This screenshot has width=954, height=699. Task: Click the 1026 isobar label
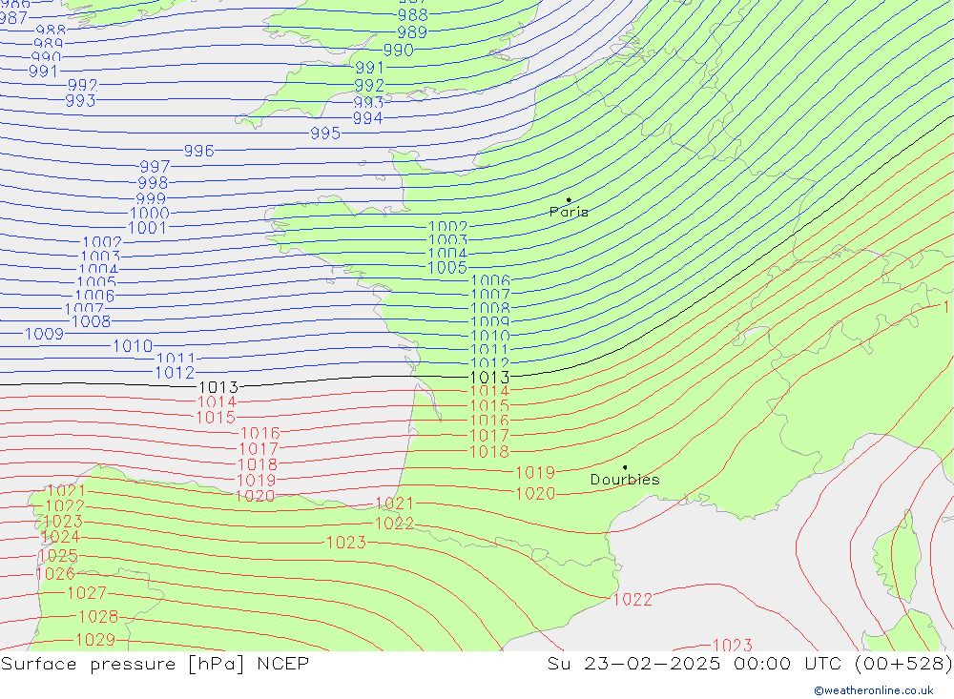[x=55, y=574]
